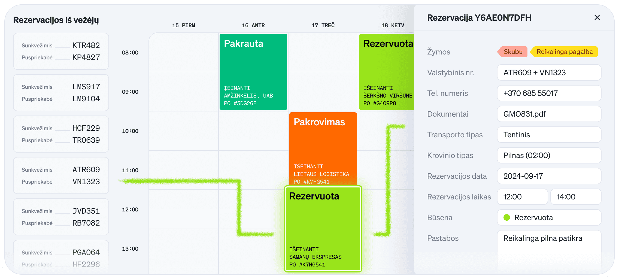Select the 17 TREČ day header
Screen dimensions: 619x279
(x=323, y=25)
